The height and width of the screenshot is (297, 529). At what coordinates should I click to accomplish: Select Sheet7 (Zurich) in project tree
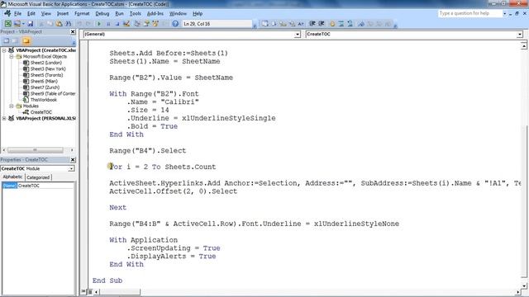pos(45,87)
